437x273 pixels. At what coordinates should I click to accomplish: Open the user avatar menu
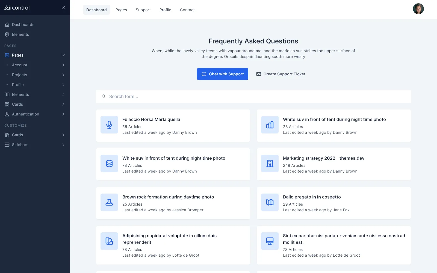[418, 9]
